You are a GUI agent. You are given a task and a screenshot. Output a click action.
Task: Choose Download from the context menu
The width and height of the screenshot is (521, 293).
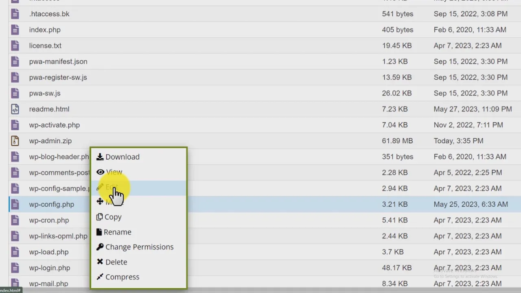[x=138, y=157]
